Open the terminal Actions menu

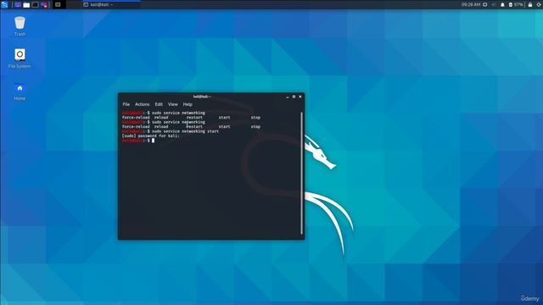click(x=142, y=104)
